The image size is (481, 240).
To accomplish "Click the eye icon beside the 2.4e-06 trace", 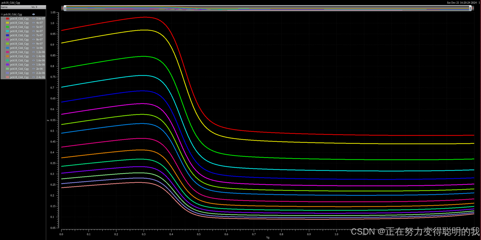I will pos(33,77).
